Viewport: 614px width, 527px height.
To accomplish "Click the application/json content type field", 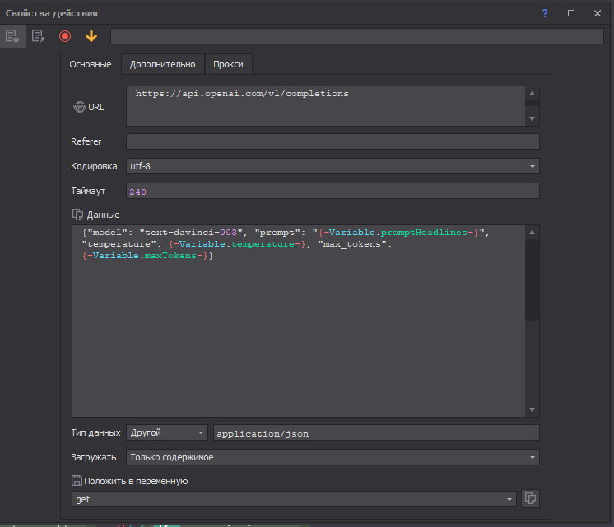I will (x=375, y=432).
